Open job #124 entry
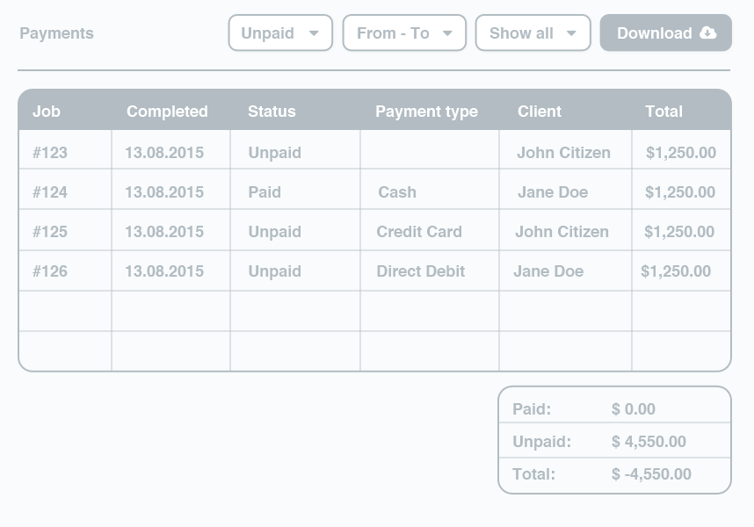Viewport: 754px width, 527px height. click(x=50, y=192)
